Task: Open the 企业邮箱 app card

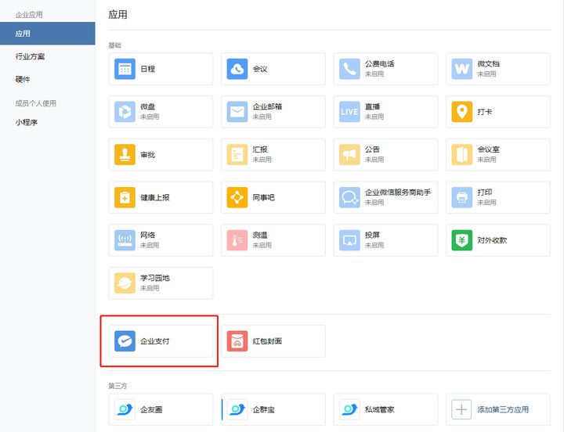Action: pos(273,112)
